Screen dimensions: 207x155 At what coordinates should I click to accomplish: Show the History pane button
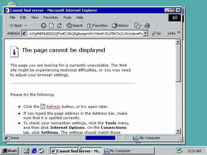click(x=120, y=26)
